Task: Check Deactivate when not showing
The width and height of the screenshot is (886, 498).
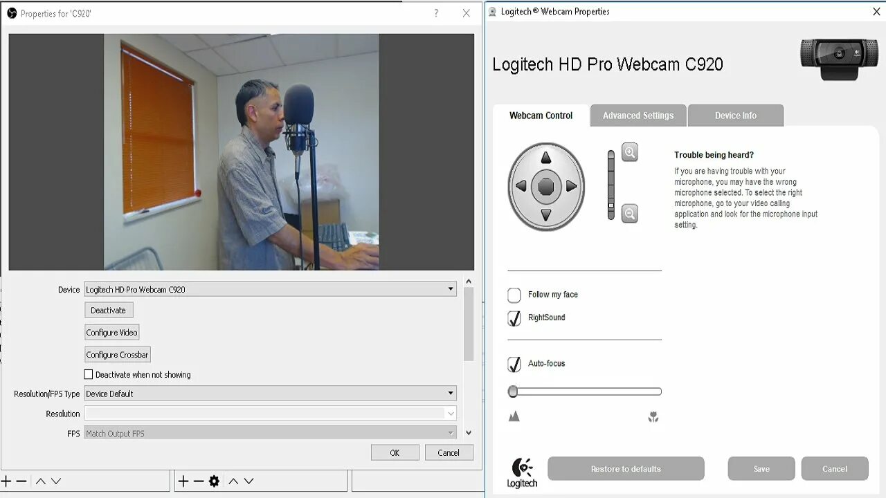Action: [89, 374]
